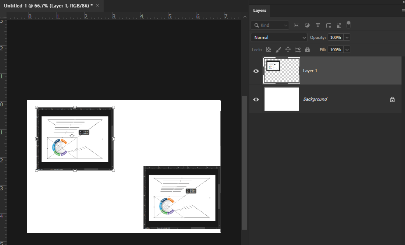Lock transparent pixels icon
This screenshot has width=405, height=245.
(269, 50)
